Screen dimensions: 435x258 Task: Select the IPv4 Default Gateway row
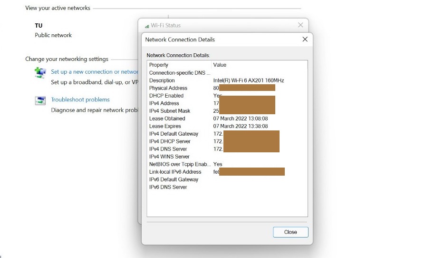pyautogui.click(x=174, y=134)
